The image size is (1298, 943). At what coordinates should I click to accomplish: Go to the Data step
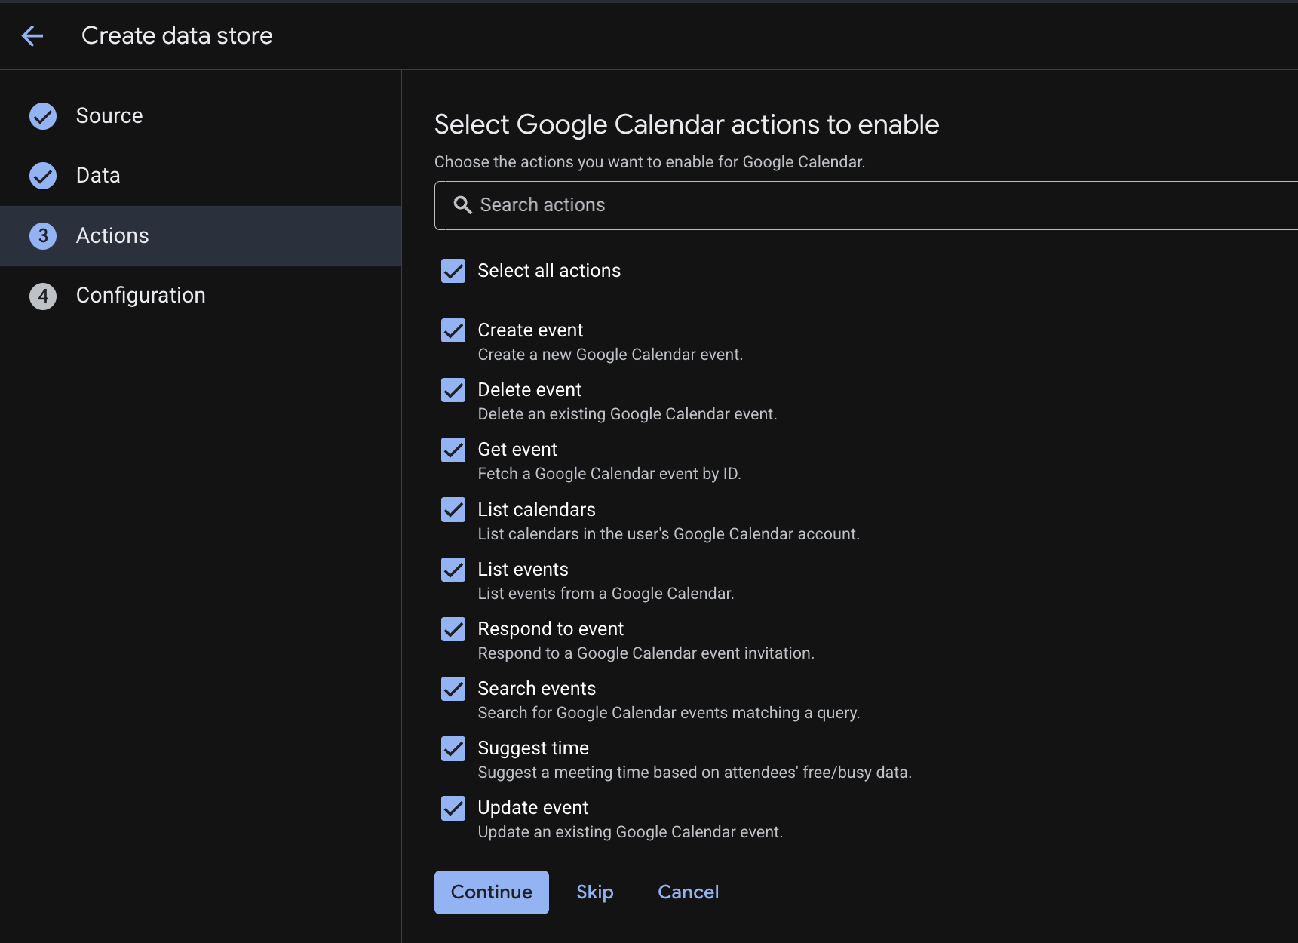[x=201, y=176]
